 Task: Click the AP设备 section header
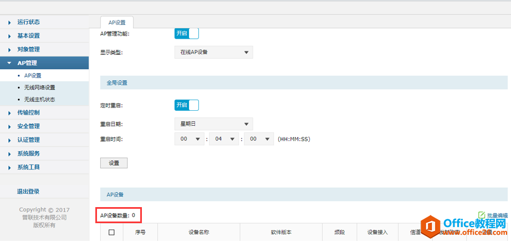tap(304, 194)
